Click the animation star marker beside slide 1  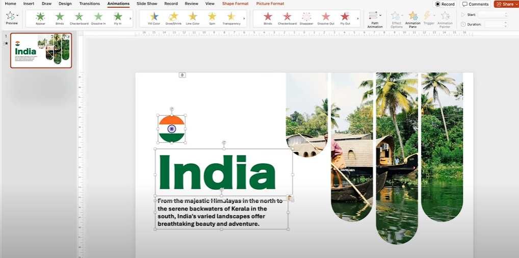[6, 43]
